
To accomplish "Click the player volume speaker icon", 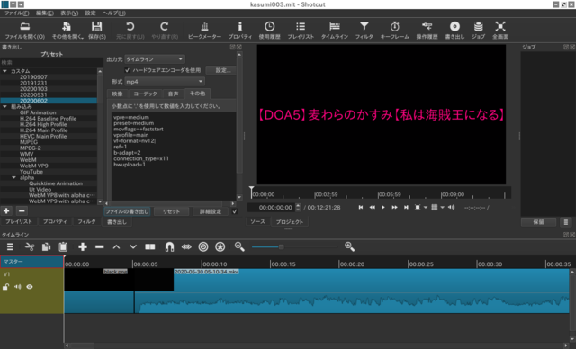I will pyautogui.click(x=452, y=208).
